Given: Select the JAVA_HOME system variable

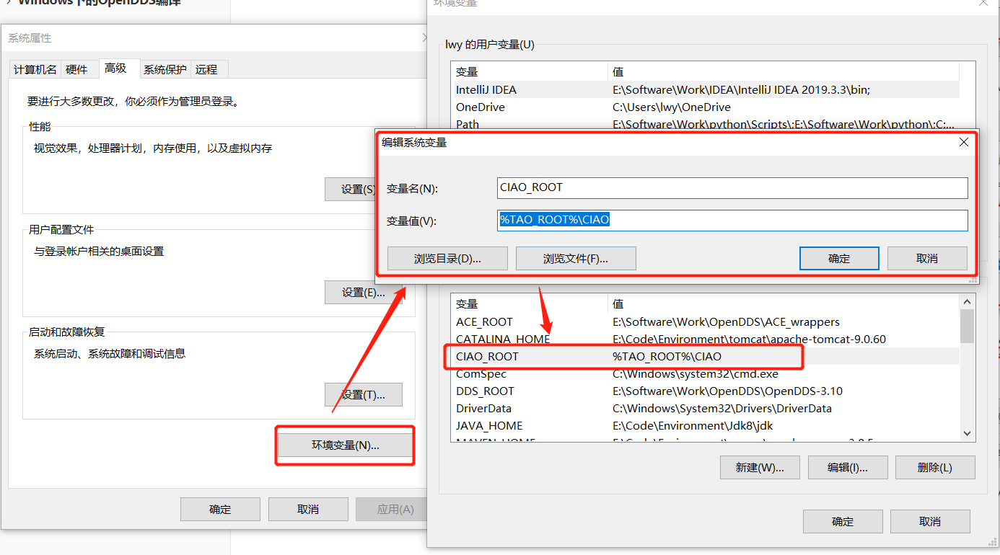Looking at the screenshot, I should click(577, 425).
